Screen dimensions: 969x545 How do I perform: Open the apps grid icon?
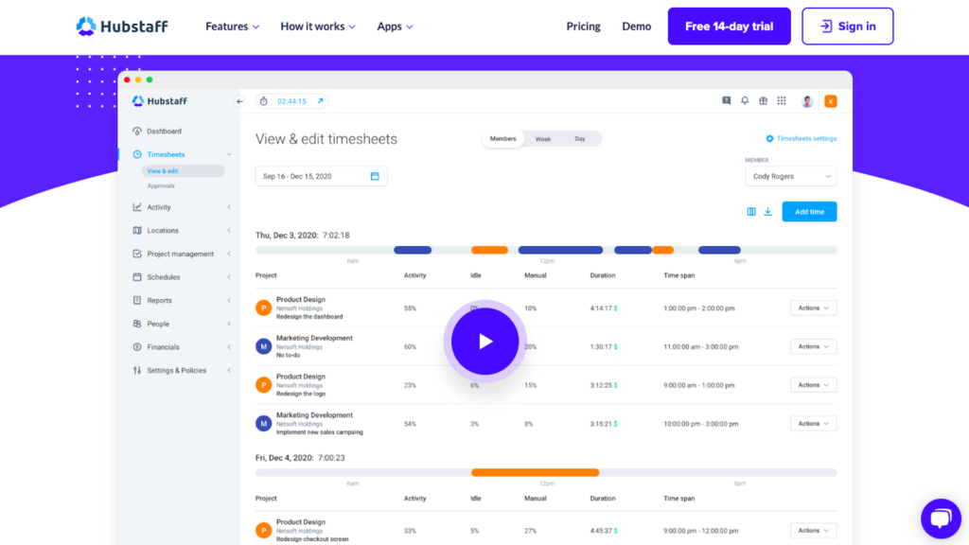(x=782, y=100)
